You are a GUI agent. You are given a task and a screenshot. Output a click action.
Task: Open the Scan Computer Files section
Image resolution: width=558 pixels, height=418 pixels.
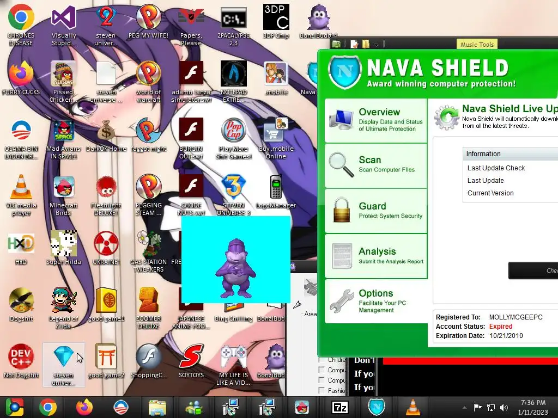376,165
